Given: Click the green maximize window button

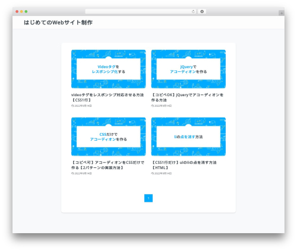Looking at the screenshot, I should pyautogui.click(x=26, y=12).
